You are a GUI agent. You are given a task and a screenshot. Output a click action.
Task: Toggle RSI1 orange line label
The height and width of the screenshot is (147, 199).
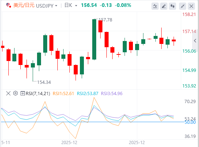[63, 94]
